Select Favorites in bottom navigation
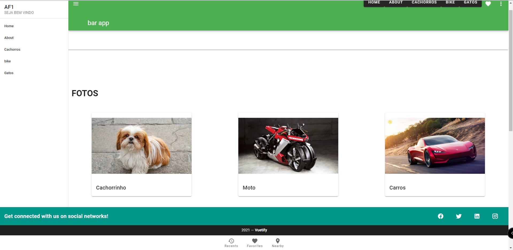 click(255, 243)
